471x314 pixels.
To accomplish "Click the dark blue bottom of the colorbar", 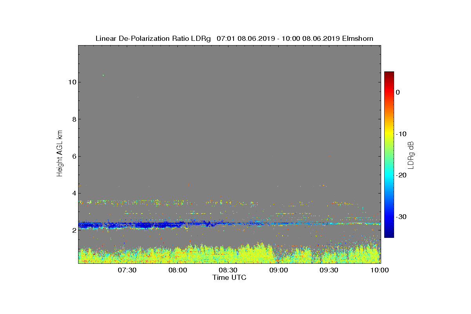I will [x=389, y=234].
